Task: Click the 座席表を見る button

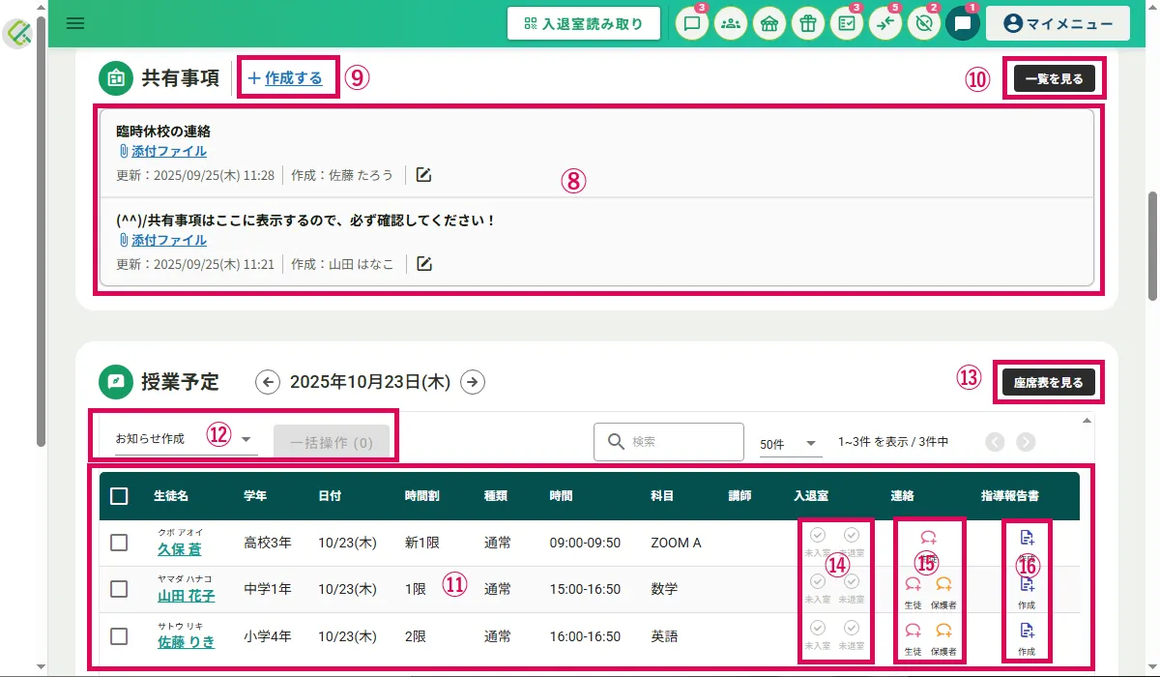Action: point(1048,382)
